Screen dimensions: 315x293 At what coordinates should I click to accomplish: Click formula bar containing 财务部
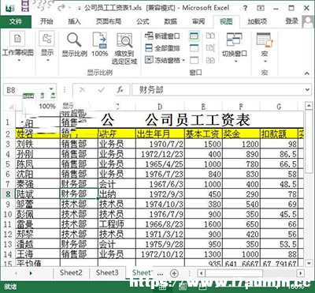(x=218, y=90)
